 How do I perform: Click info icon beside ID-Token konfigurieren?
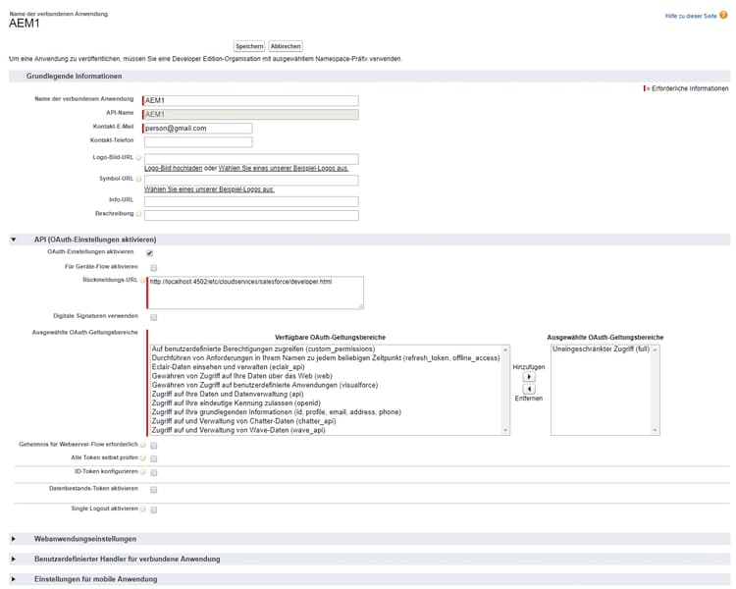pyautogui.click(x=143, y=471)
